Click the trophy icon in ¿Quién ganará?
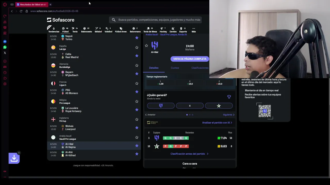This screenshot has height=185, width=330. (229, 97)
